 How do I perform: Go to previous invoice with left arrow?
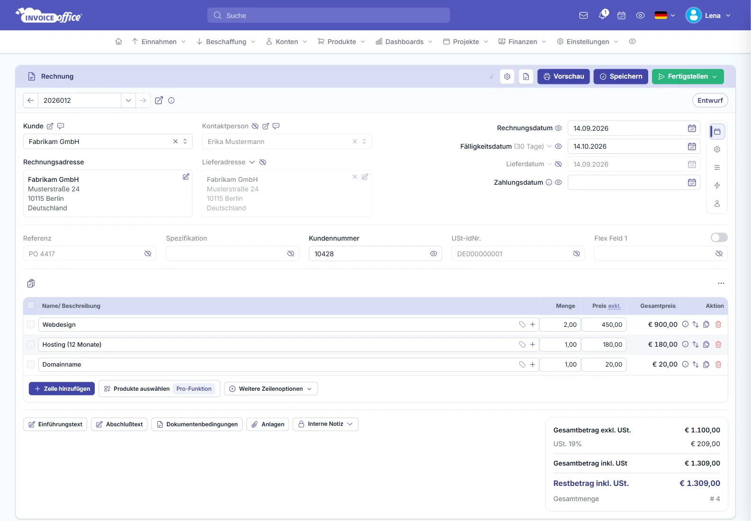pos(31,100)
